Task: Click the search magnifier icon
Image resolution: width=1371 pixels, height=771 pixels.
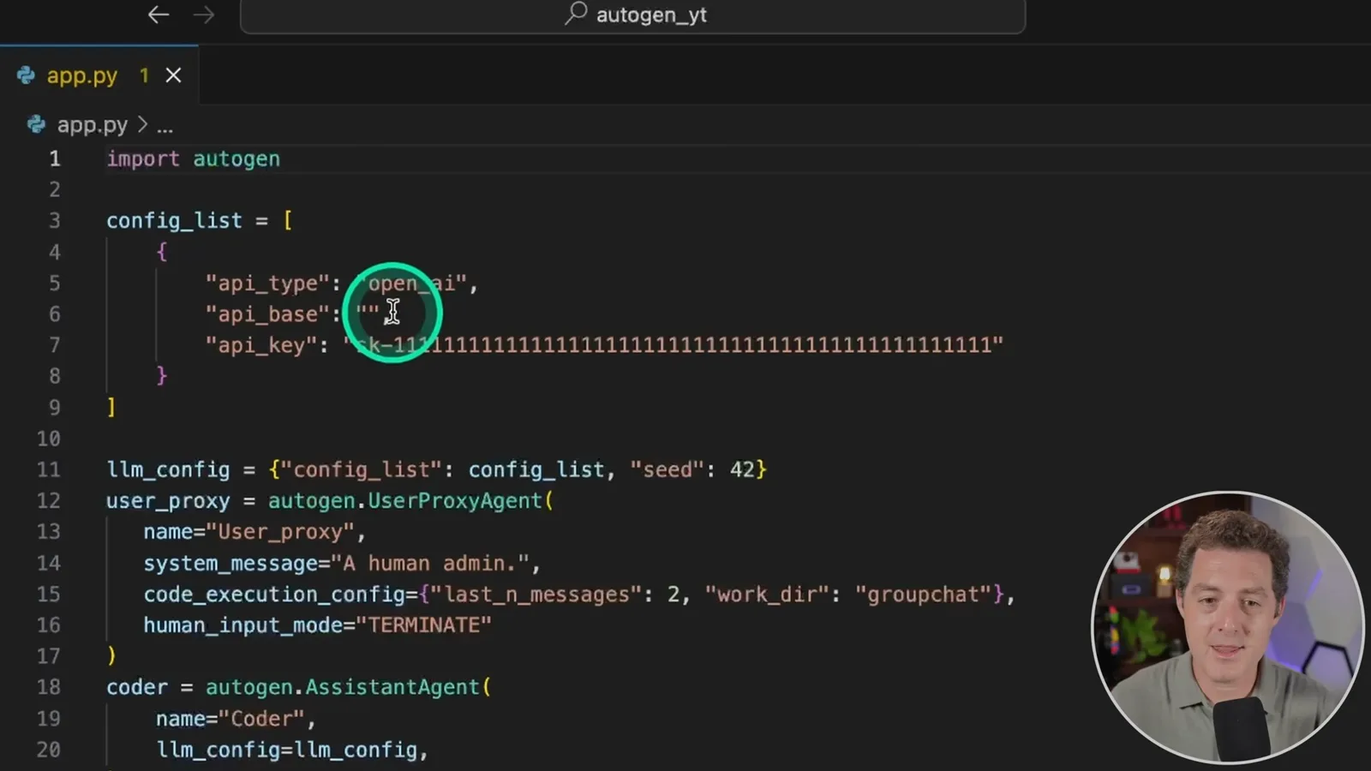Action: pos(576,14)
